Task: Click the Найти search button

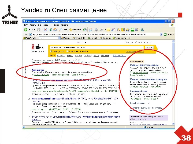Action: point(149,47)
